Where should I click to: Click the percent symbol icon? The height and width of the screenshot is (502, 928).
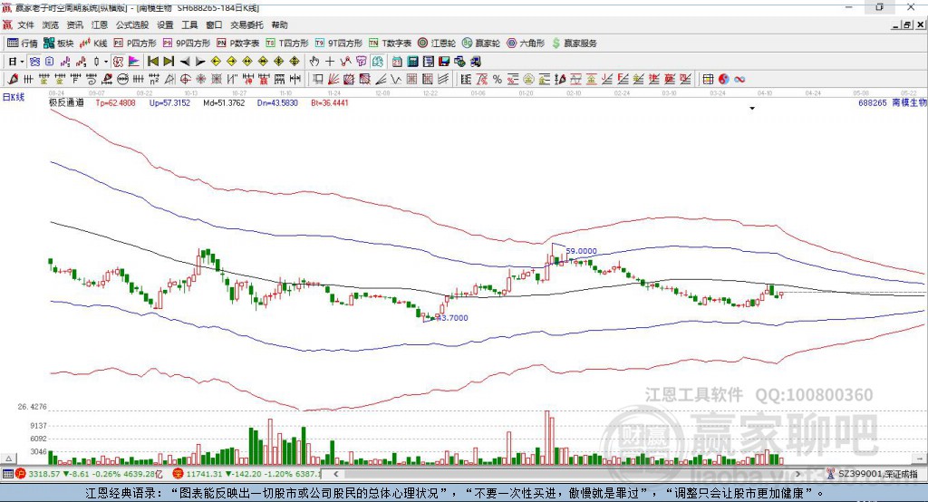(x=498, y=80)
